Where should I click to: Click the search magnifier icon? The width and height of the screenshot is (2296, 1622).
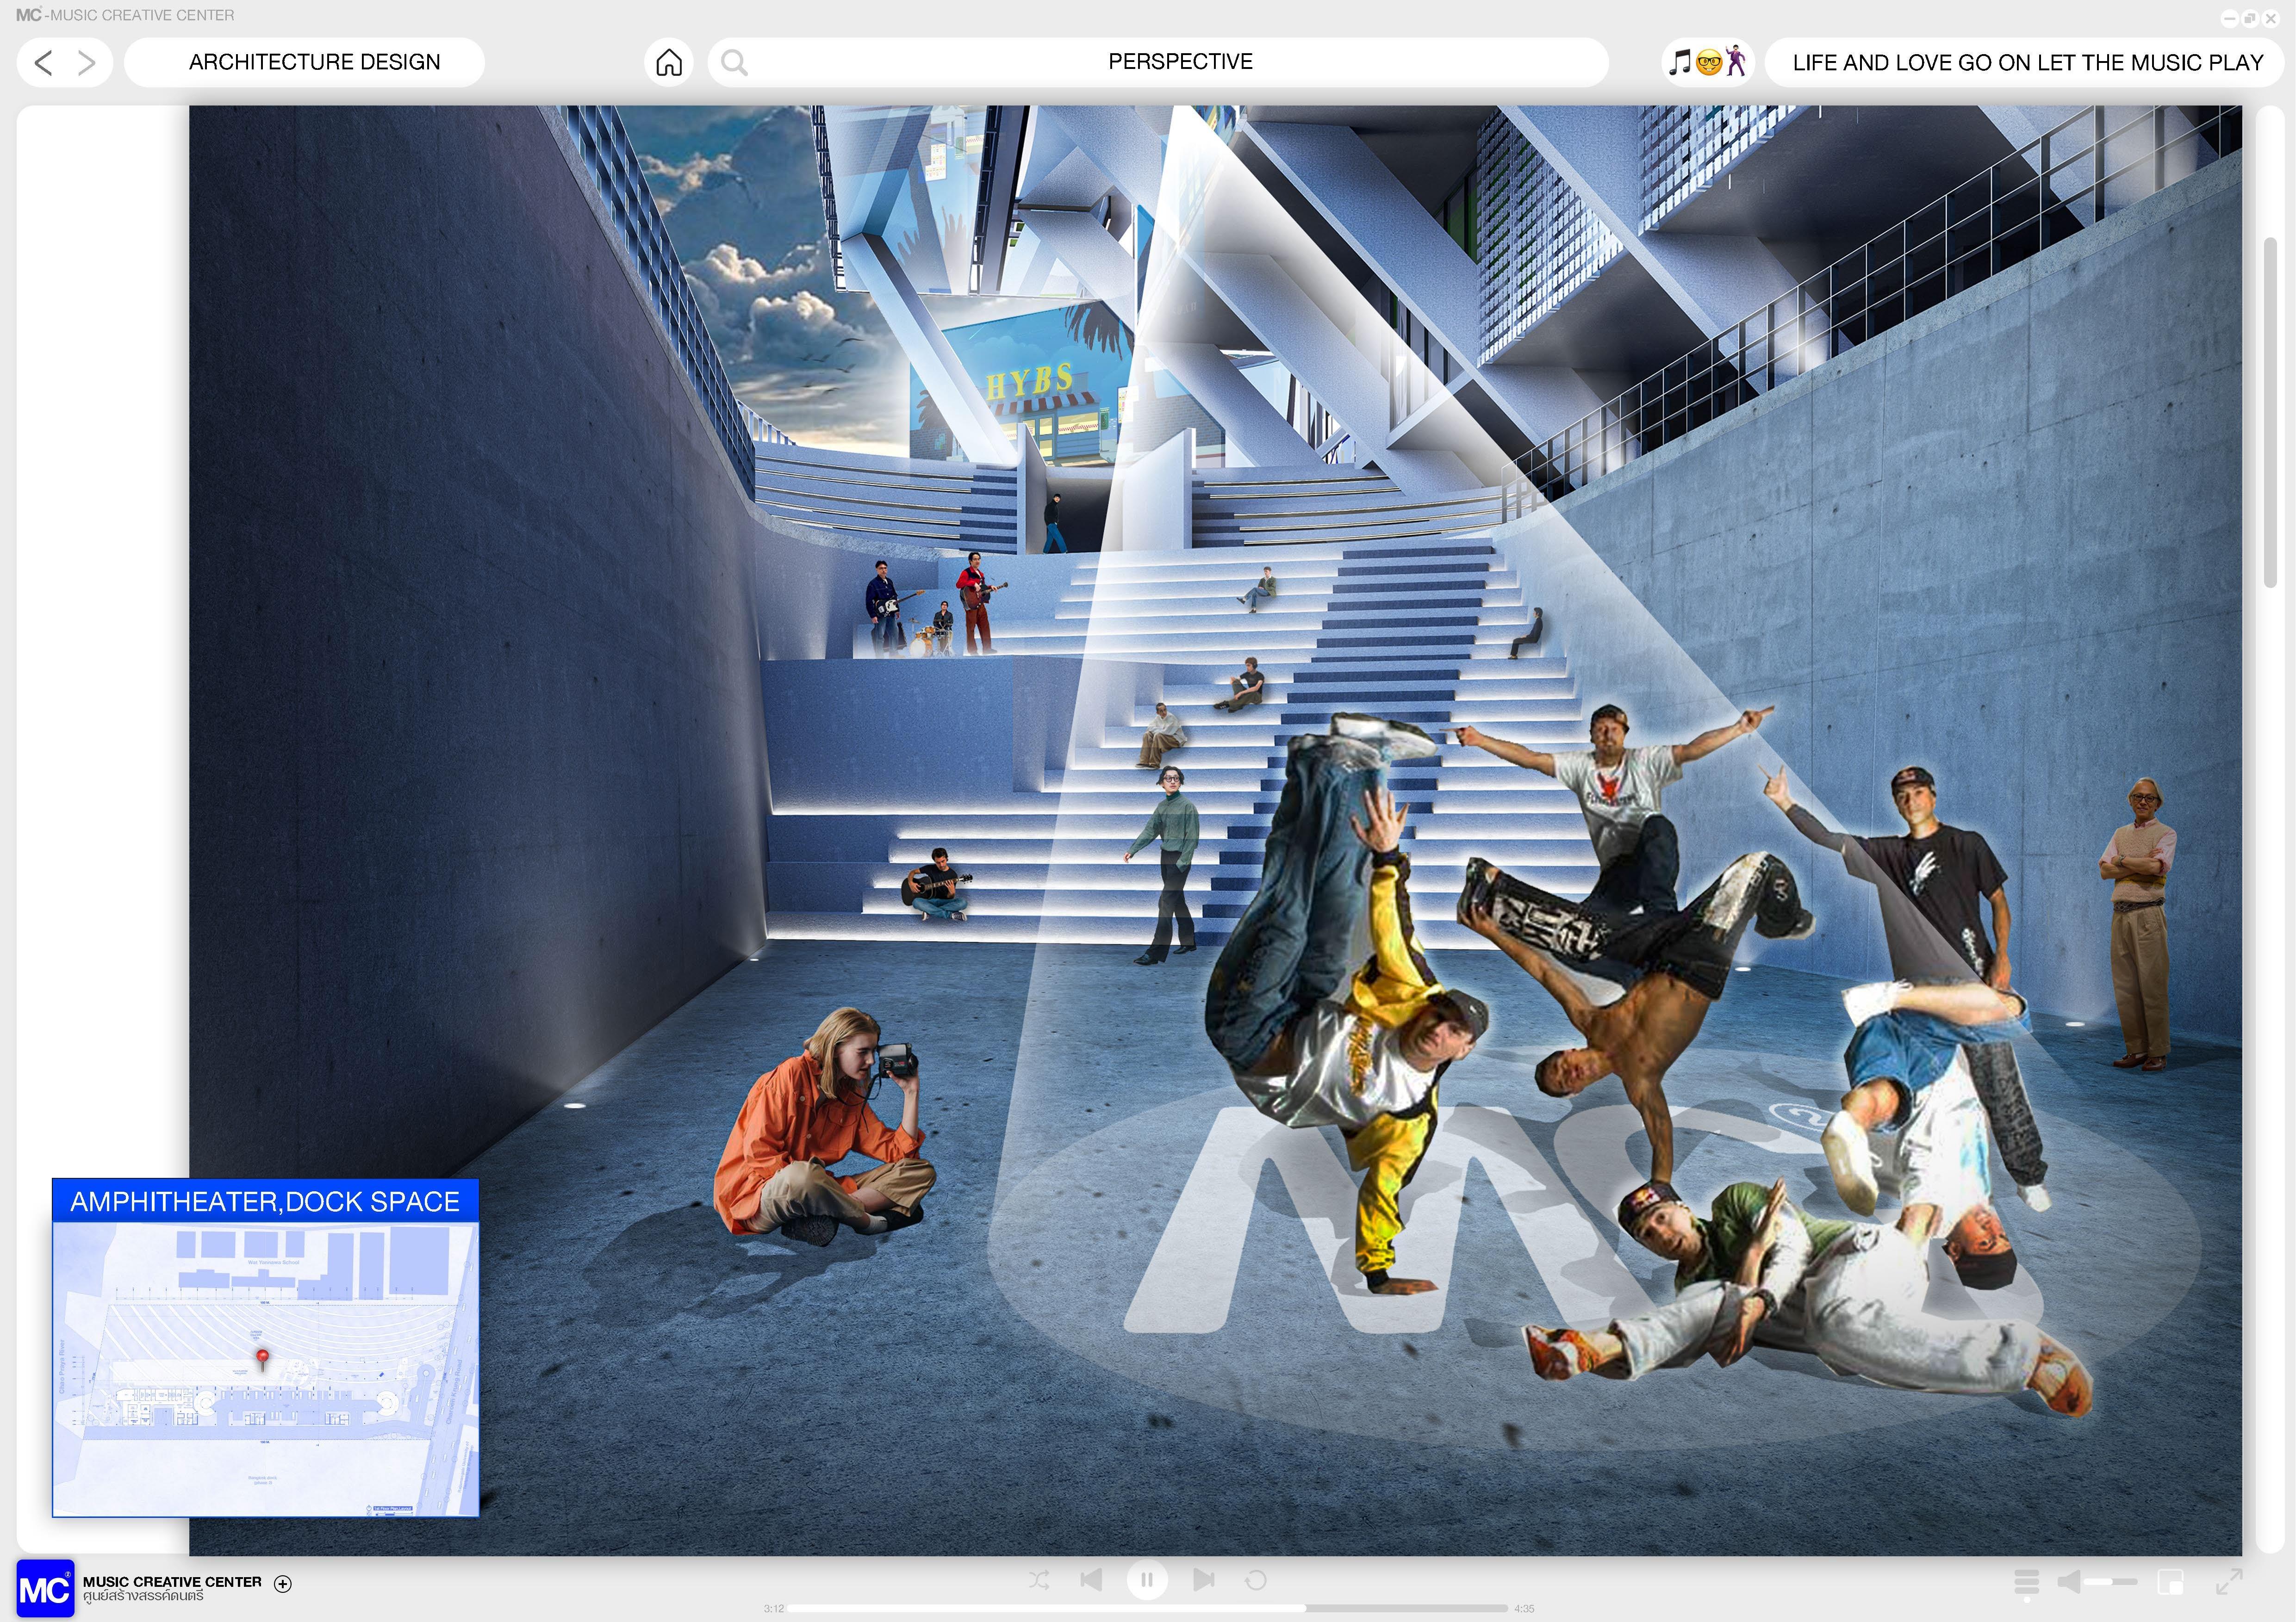[734, 63]
